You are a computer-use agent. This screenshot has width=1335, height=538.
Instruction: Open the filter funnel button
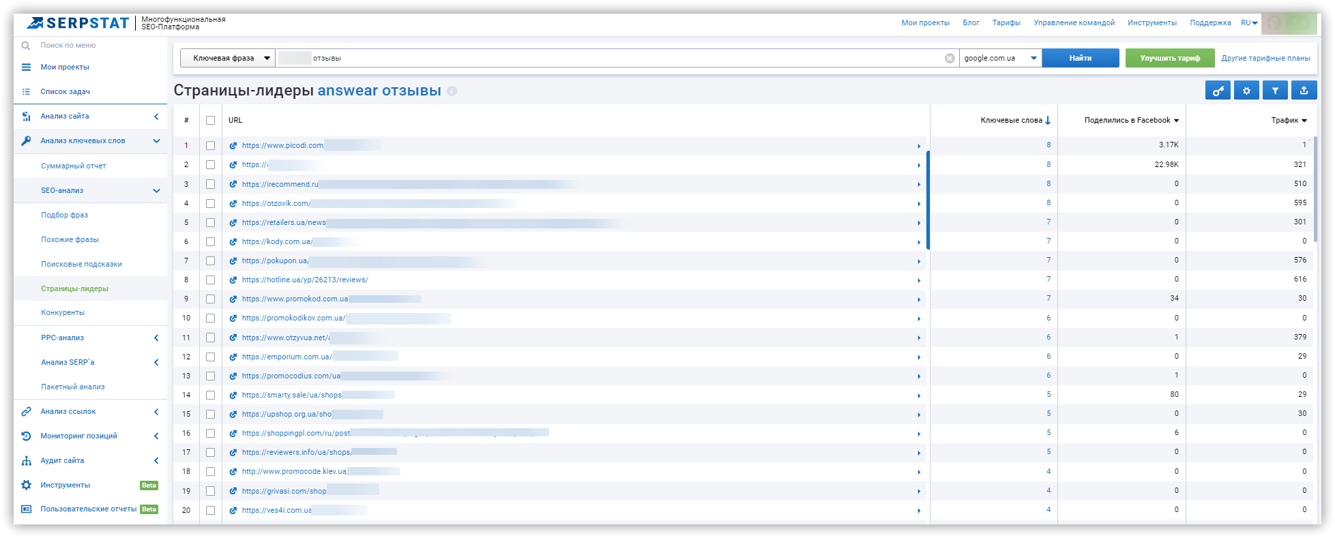click(1275, 91)
